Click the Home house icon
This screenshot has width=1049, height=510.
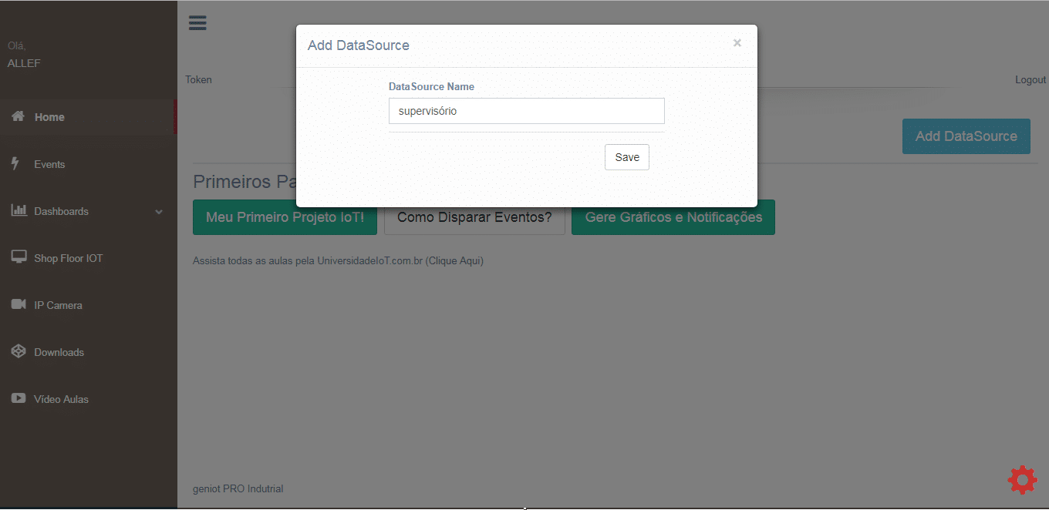pyautogui.click(x=18, y=116)
